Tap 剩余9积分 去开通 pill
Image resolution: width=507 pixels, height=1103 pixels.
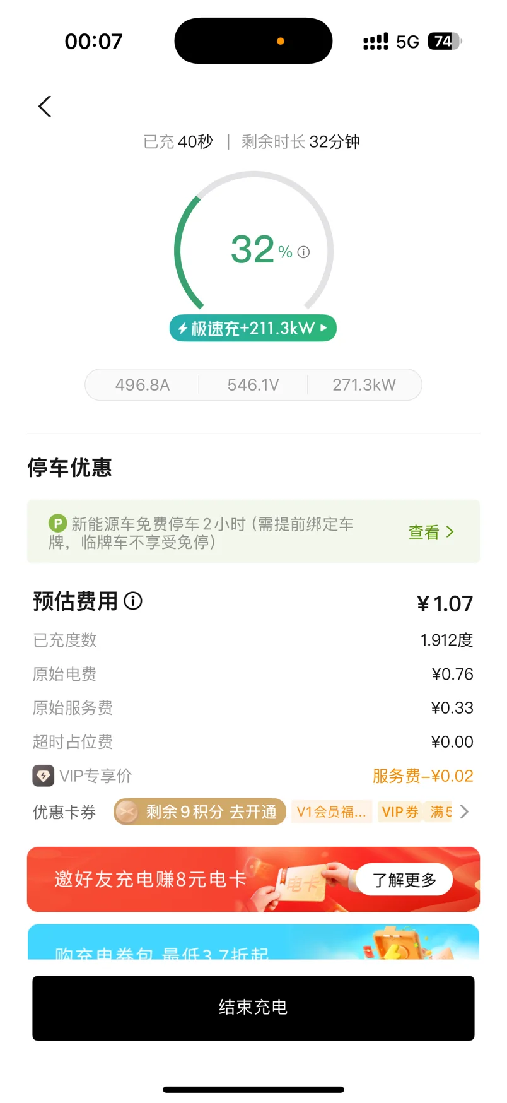tap(199, 812)
